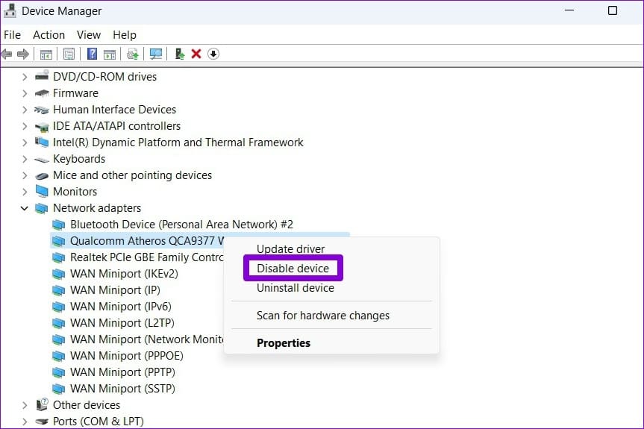This screenshot has width=644, height=429.
Task: Expand the DVD/CD-ROM drives category
Action: [x=25, y=77]
